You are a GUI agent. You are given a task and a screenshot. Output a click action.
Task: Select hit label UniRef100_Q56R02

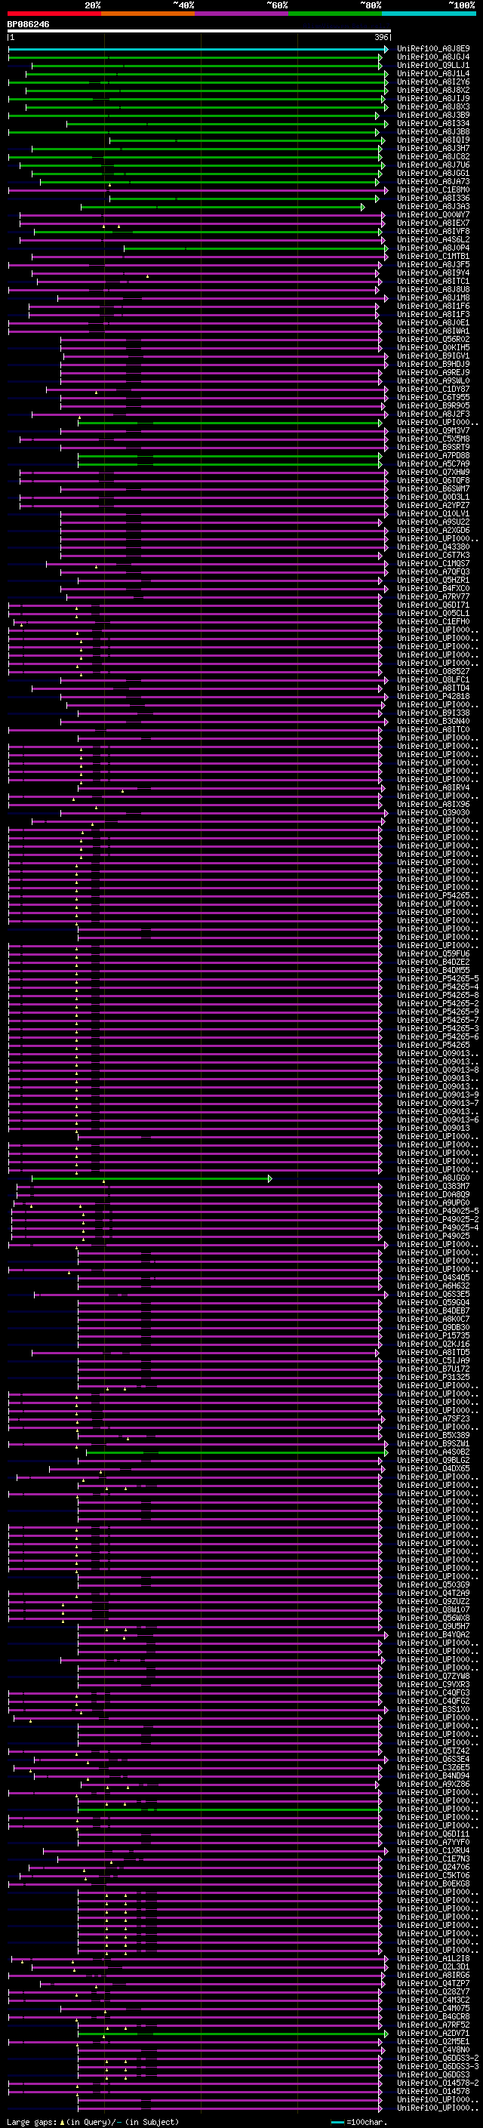point(433,339)
